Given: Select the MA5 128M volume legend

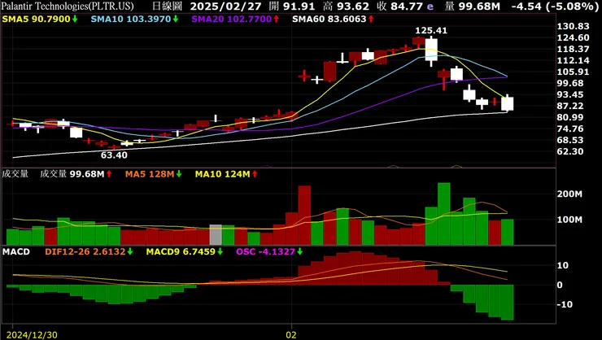Looking at the screenshot, I should point(153,174).
